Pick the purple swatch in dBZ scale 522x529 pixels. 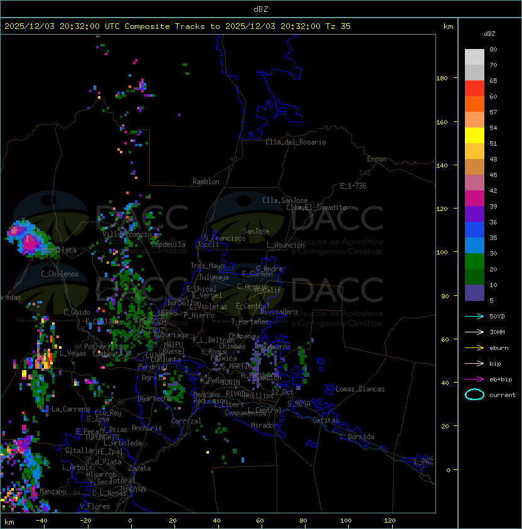click(474, 214)
